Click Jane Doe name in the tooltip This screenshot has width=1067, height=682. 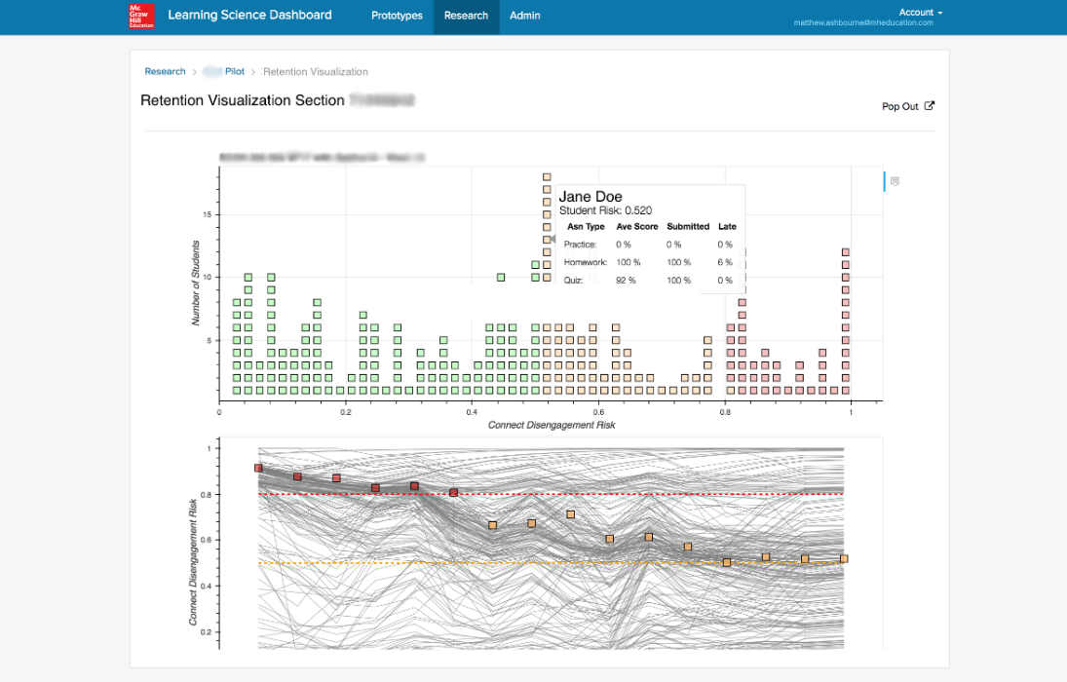tap(590, 197)
